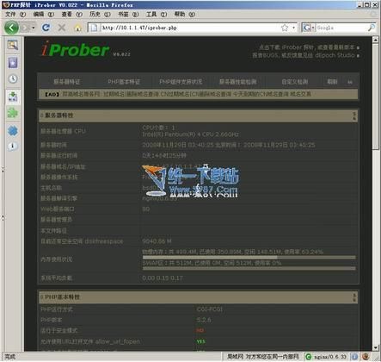This screenshot has height=362, width=381.
Task: Click the red NO safe mode value
Action: pyautogui.click(x=200, y=330)
